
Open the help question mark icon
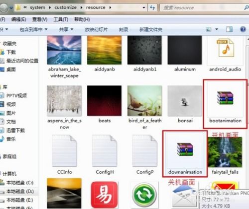click(243, 29)
